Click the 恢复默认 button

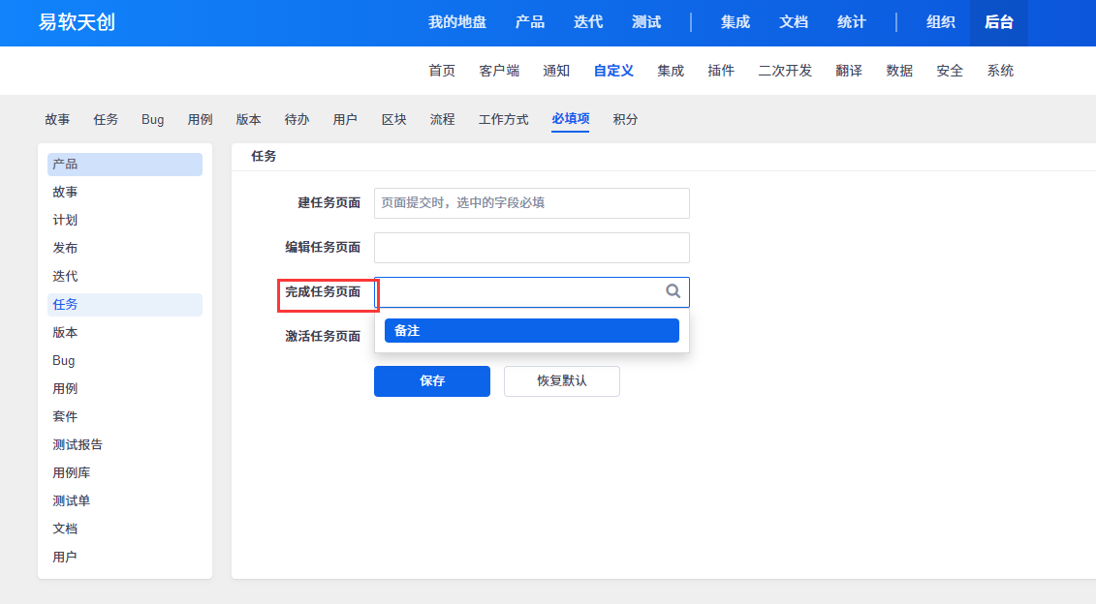click(x=561, y=381)
